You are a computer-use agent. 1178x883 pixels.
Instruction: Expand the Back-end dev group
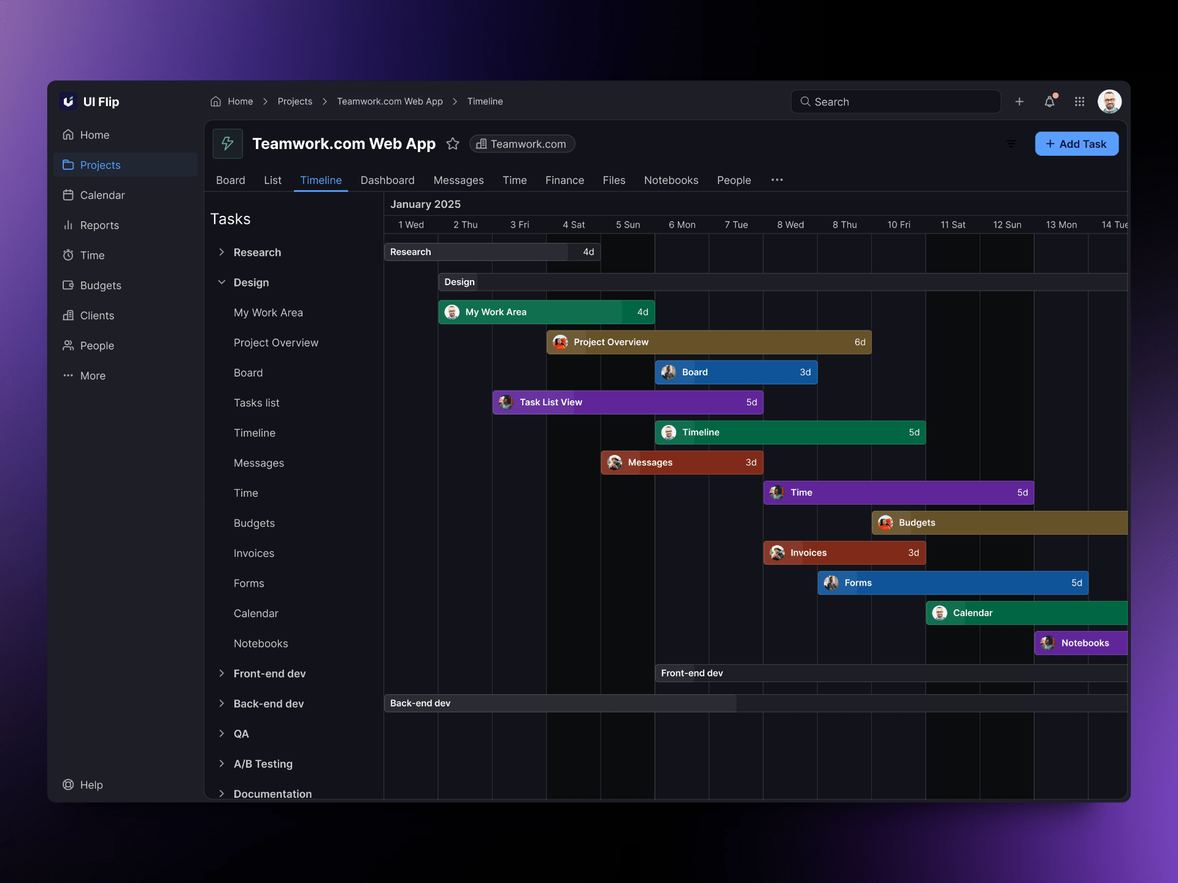tap(221, 703)
